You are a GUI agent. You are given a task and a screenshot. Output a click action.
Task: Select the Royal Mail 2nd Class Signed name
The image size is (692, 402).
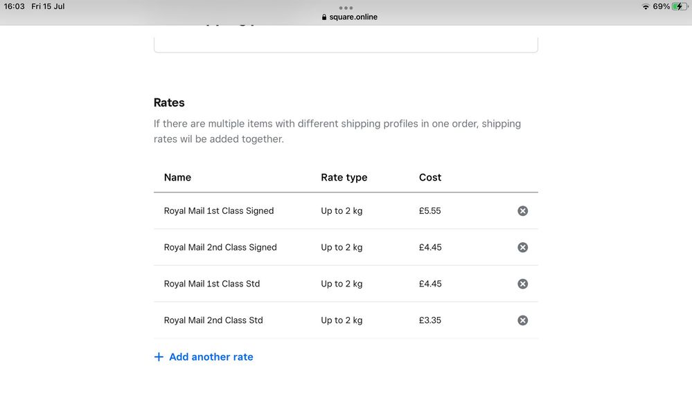[220, 248]
